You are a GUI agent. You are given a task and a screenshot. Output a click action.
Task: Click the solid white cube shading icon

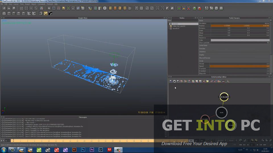click(x=172, y=8)
